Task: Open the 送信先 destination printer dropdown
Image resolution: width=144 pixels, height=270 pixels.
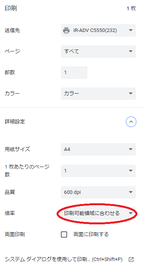Action: pyautogui.click(x=98, y=30)
